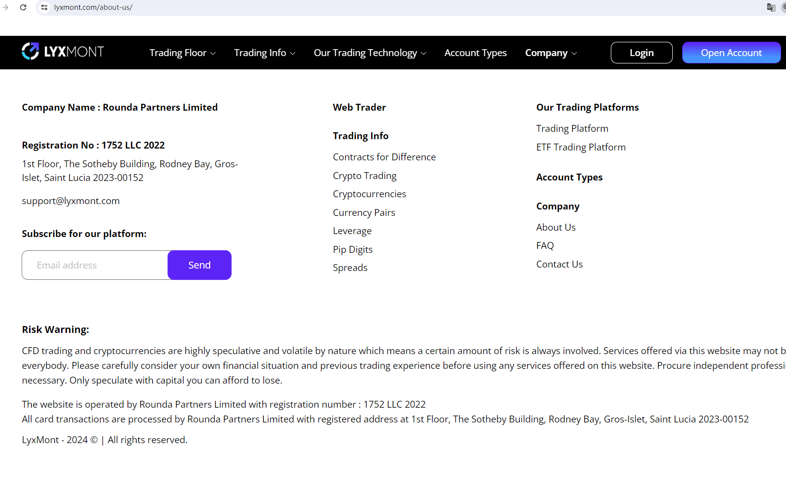Screen dimensions: 786x479
Task: Click the browser forward arrow
Action: point(5,7)
